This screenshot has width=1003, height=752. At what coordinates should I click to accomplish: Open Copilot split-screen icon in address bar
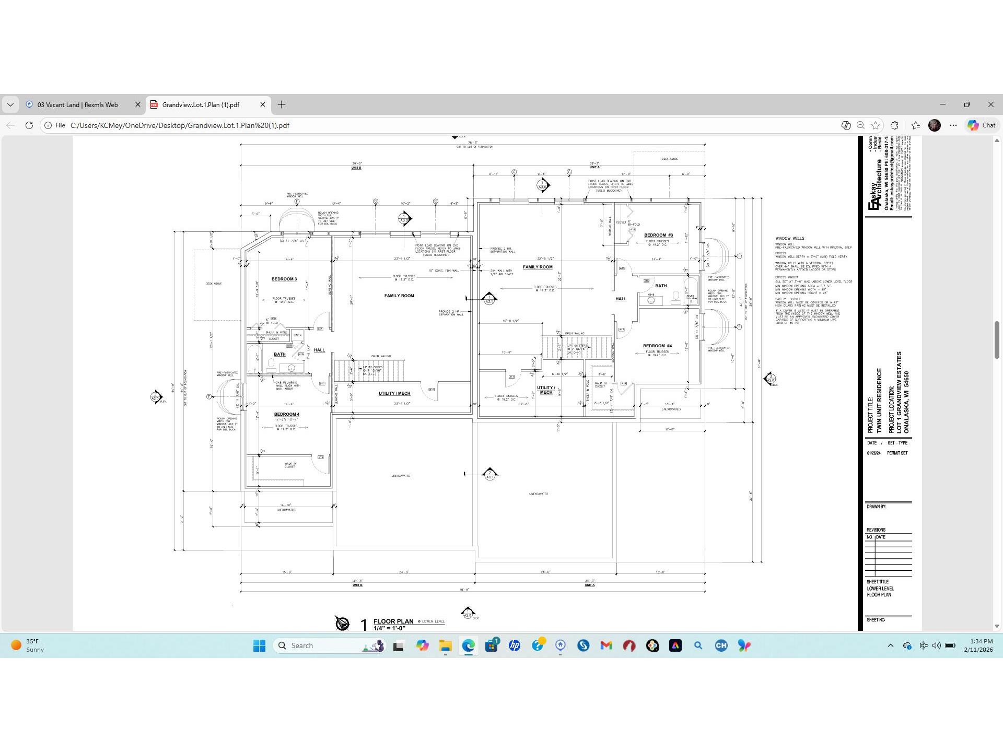tap(846, 125)
